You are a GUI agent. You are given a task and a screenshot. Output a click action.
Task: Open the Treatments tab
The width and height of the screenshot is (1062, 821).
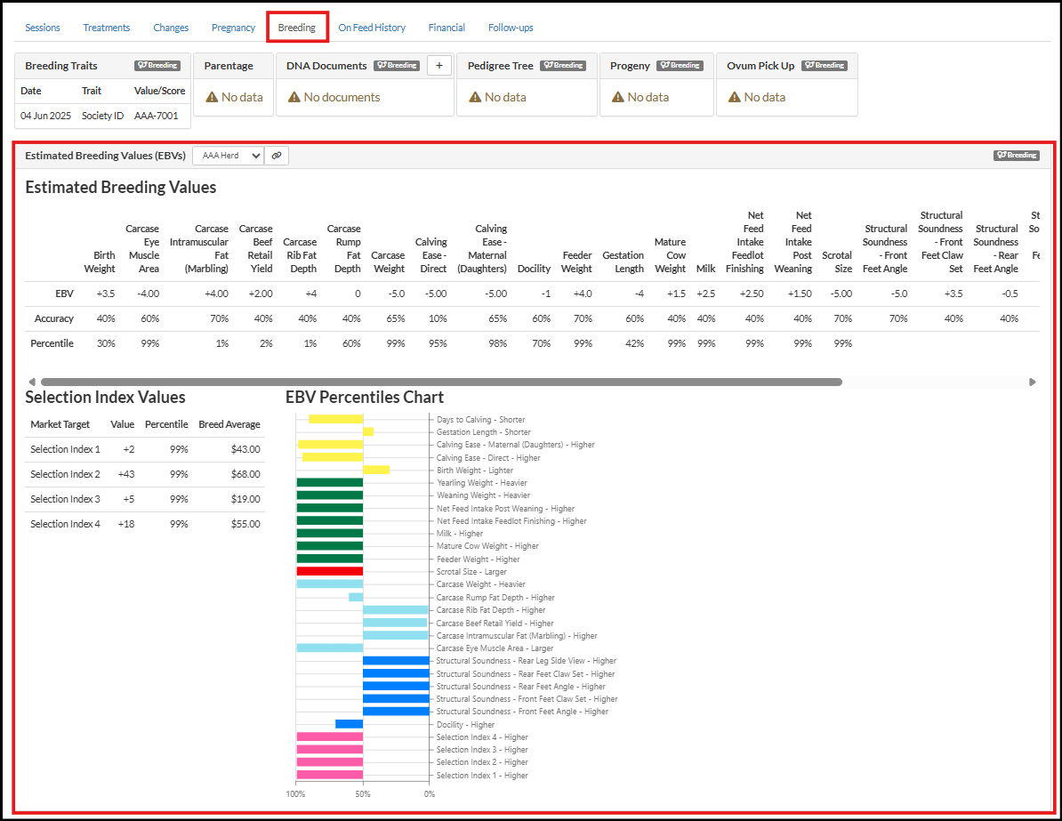coord(107,28)
